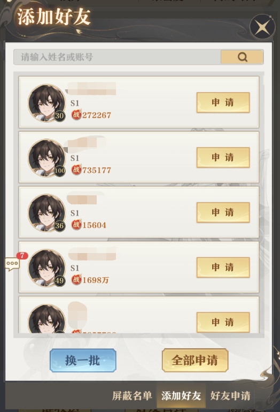This screenshot has height=412, width=280.
Task: Click the battle power icon beside 735177
Action: pyautogui.click(x=76, y=170)
